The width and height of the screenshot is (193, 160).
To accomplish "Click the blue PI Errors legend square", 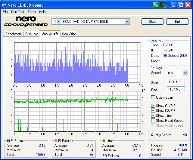I will (8, 141).
